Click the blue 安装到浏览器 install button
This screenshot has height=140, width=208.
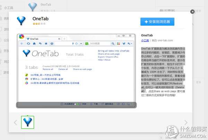click(157, 21)
